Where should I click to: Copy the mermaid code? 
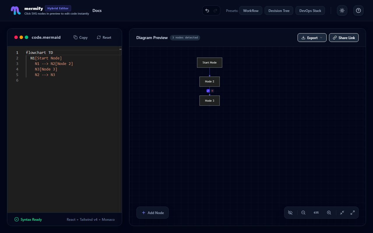80,37
